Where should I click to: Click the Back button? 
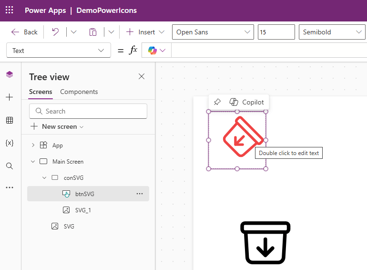point(24,32)
